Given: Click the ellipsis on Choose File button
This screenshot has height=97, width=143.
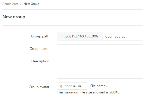Looking at the screenshot, I should 83,87.
